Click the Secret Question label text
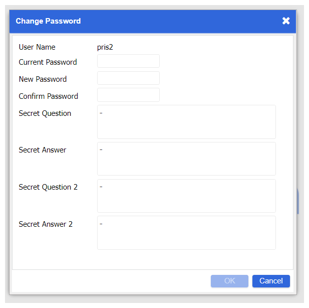 45,113
